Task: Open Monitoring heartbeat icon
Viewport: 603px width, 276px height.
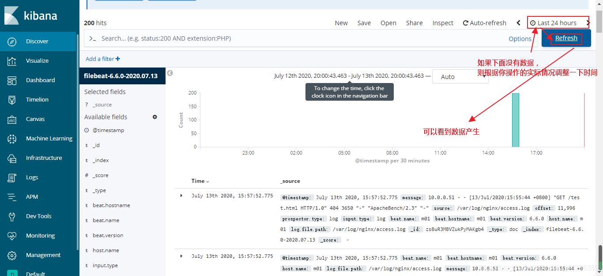Action: click(12, 235)
